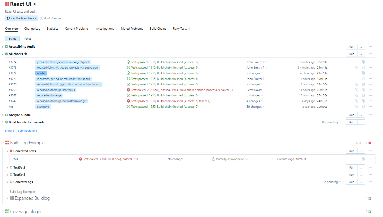The width and height of the screenshot is (383, 217).
Task: Click the Linux agent icon beside teamcity-linux-app40-1938
Action: pyautogui.click(x=213, y=159)
